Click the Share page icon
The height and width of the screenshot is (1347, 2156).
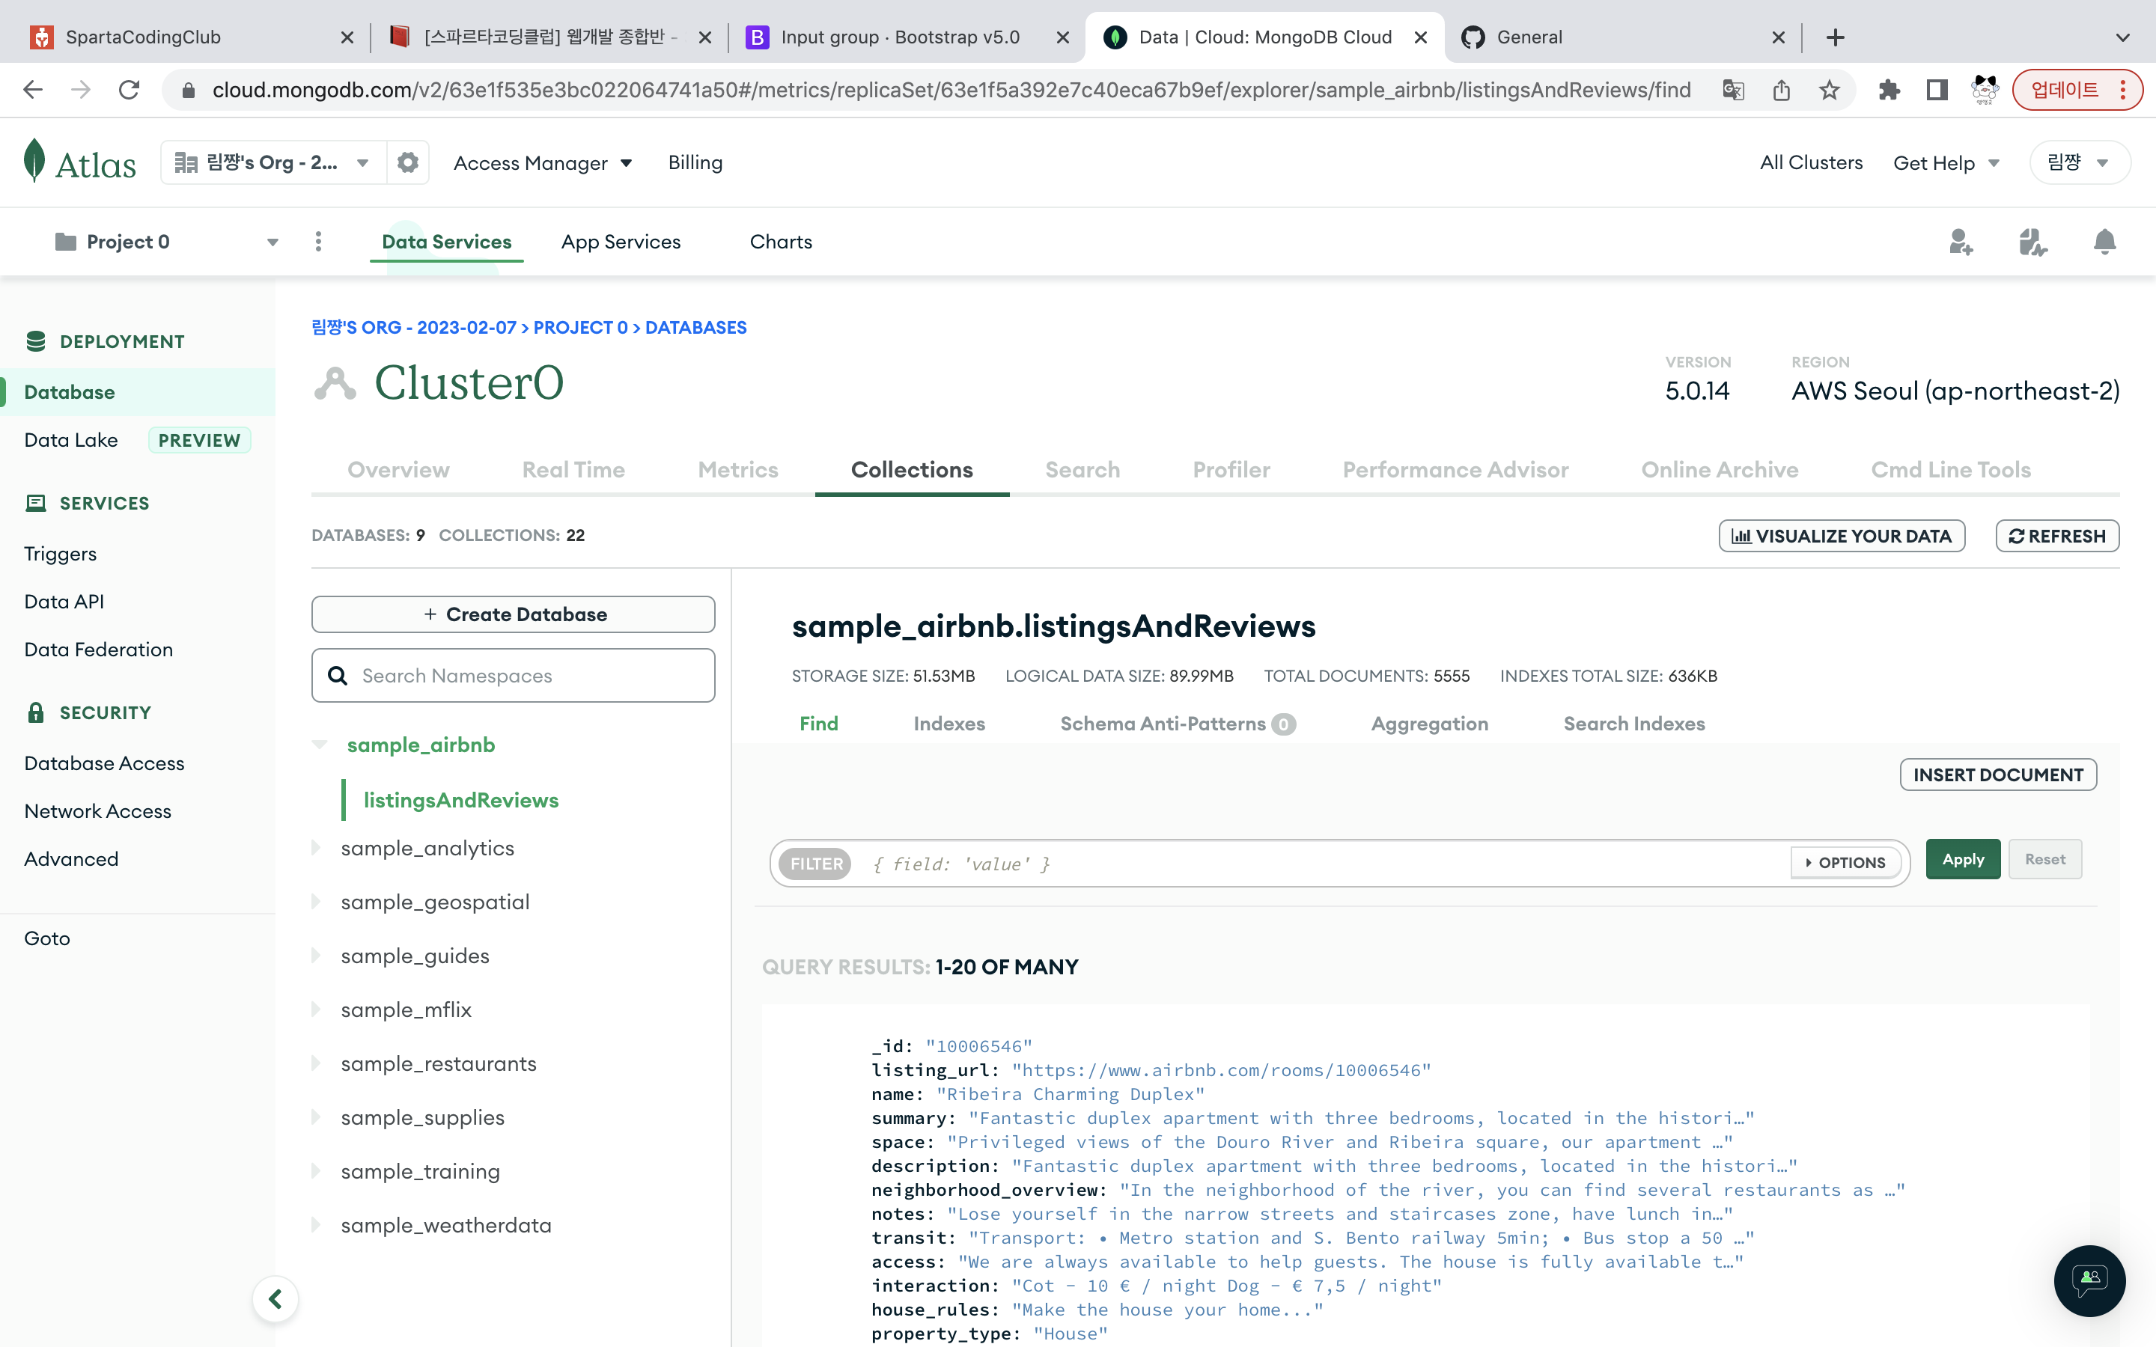[1781, 90]
